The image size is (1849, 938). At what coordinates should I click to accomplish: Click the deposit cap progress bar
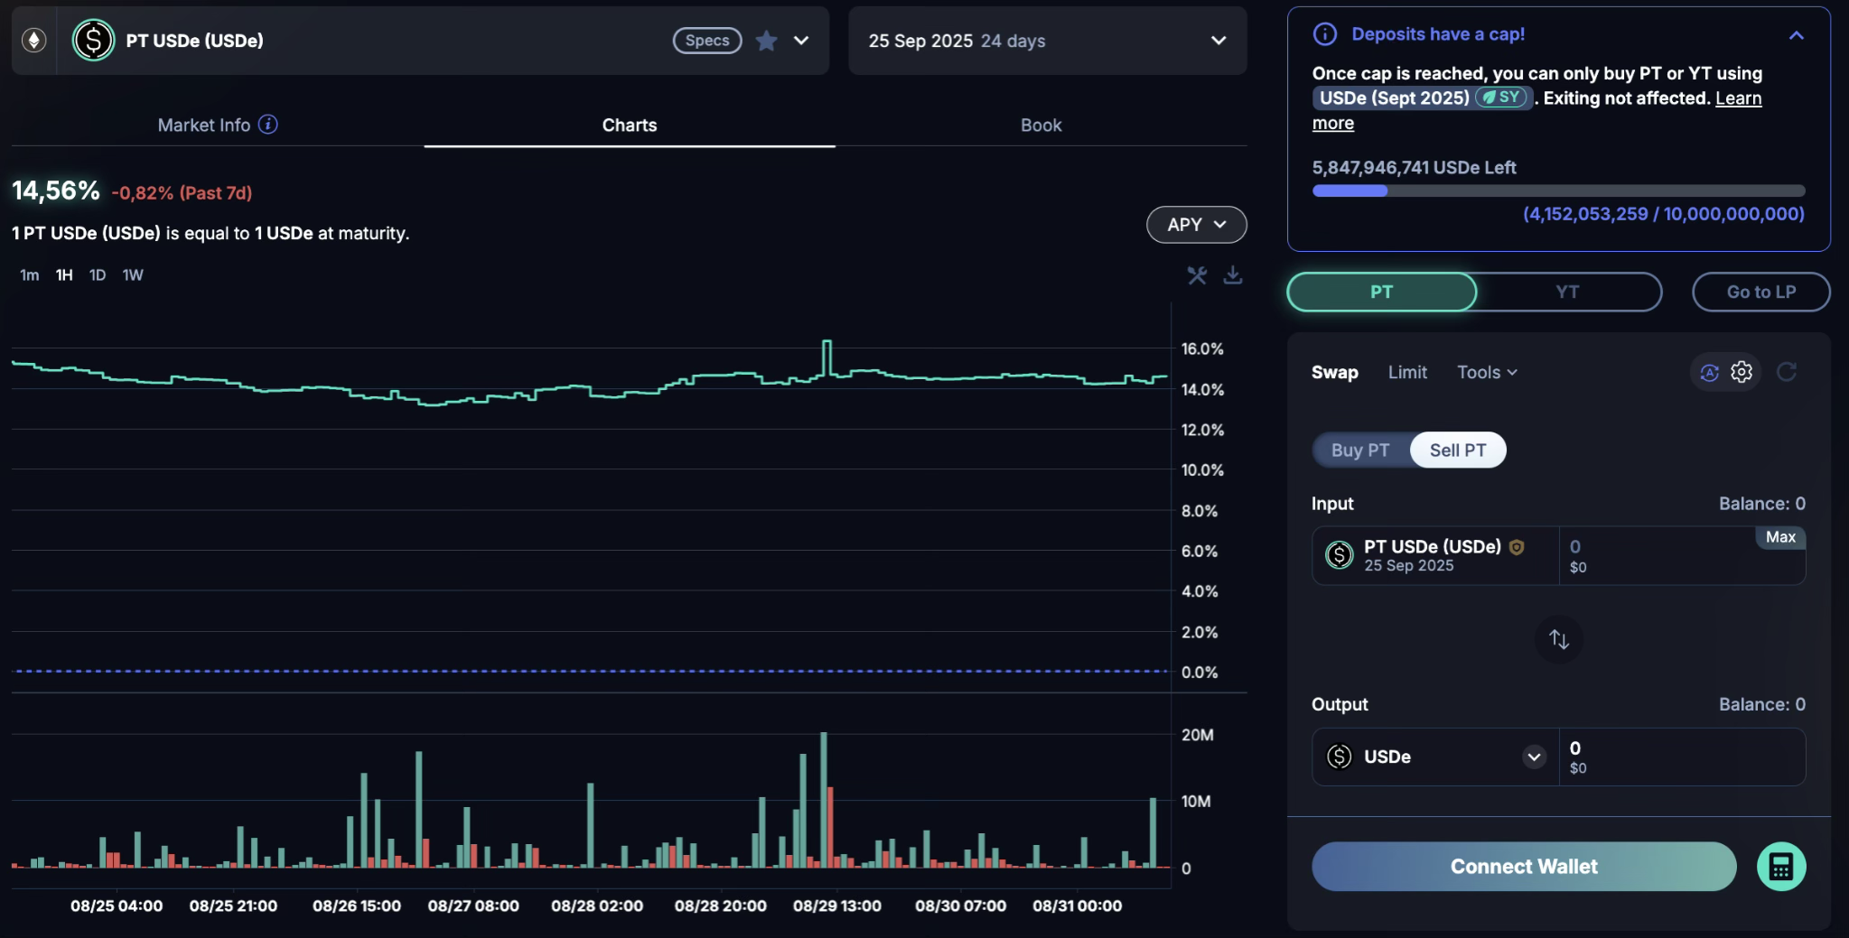coord(1558,190)
